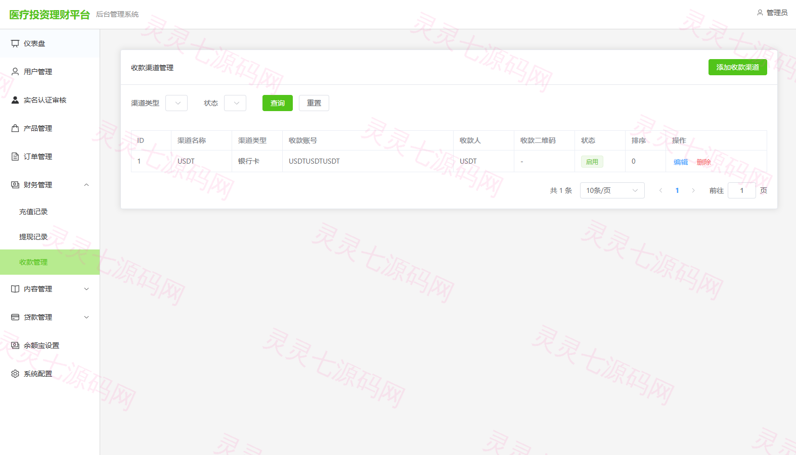Click the green 查询 button
This screenshot has width=796, height=455.
pos(278,103)
